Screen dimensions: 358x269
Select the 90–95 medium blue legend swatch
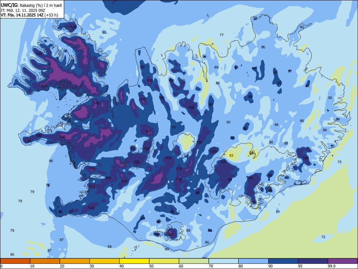pos(283,261)
